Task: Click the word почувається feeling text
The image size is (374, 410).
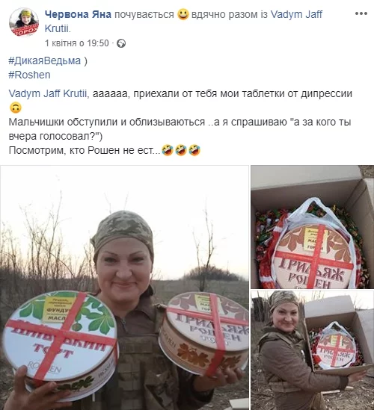Action: tap(144, 14)
